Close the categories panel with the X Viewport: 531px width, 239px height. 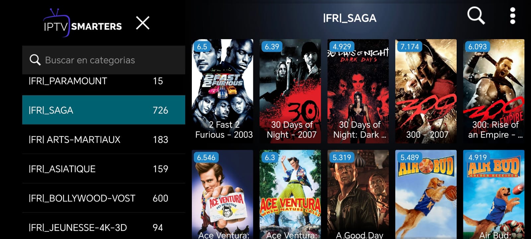[x=143, y=23]
